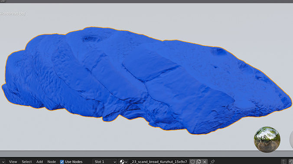Click the go to parent node tree arrow icon
This screenshot has height=164, width=293.
click(x=283, y=161)
